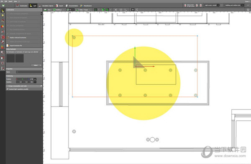Open the Building and outdoor dropdown

coord(234,5)
